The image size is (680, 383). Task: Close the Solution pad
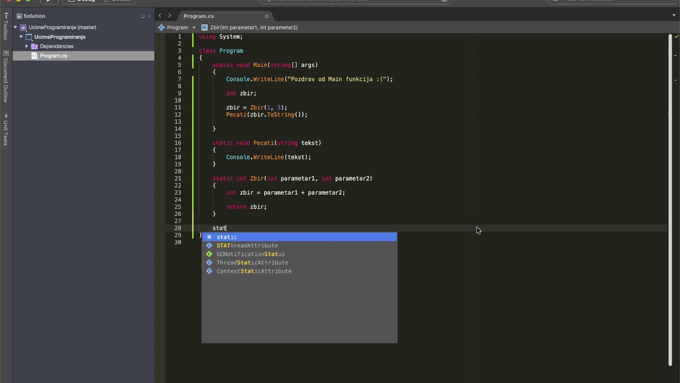point(149,16)
